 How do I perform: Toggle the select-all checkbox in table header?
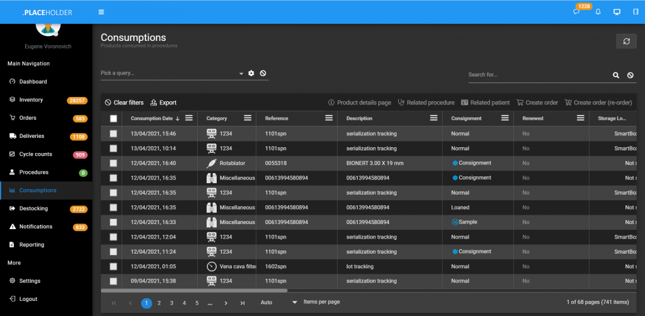click(x=113, y=118)
